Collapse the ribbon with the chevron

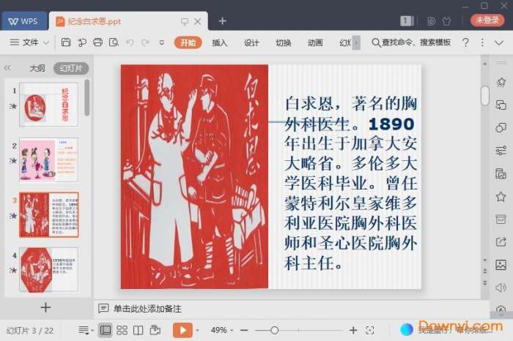pyautogui.click(x=499, y=42)
